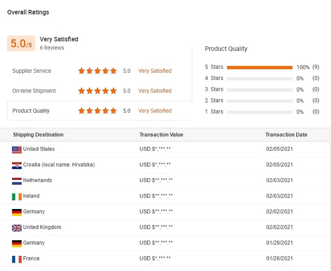Click the Transaction Value column header

pos(161,135)
